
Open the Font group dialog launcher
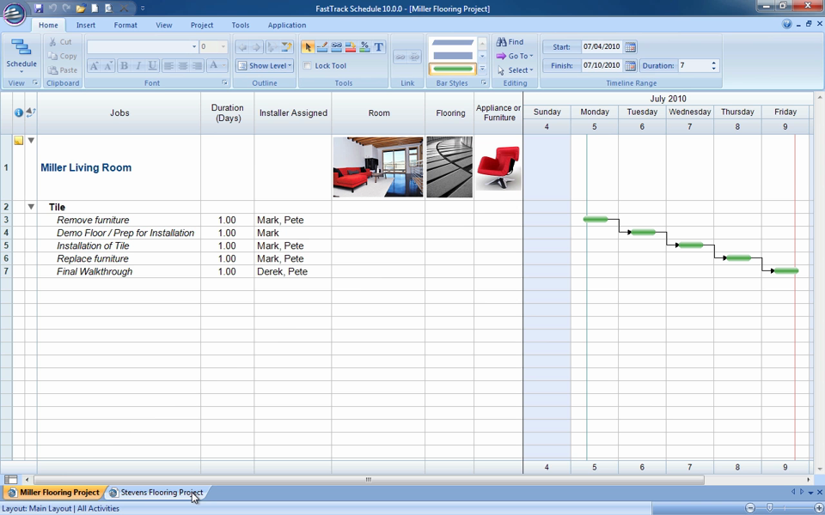(224, 83)
